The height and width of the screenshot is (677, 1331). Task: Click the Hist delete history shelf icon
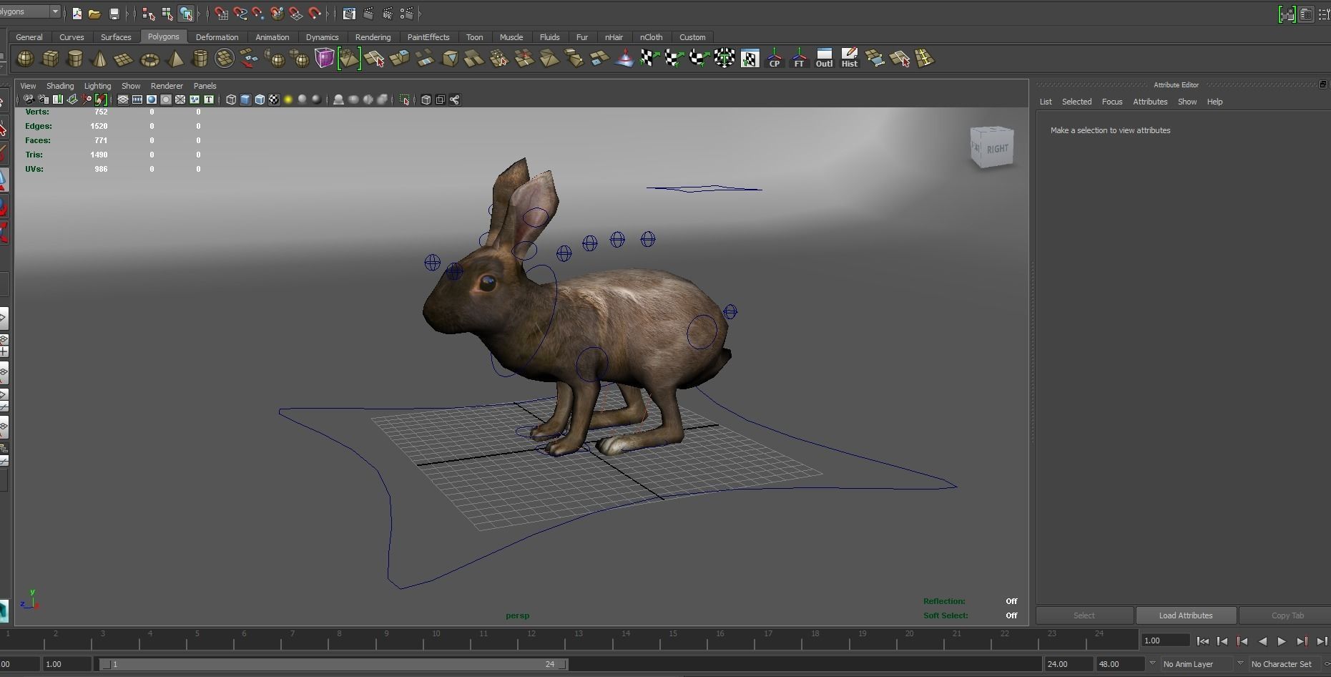849,59
